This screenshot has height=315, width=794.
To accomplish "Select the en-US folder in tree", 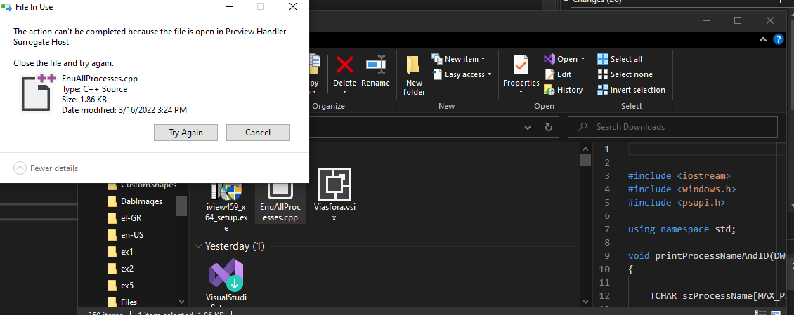I will (127, 235).
